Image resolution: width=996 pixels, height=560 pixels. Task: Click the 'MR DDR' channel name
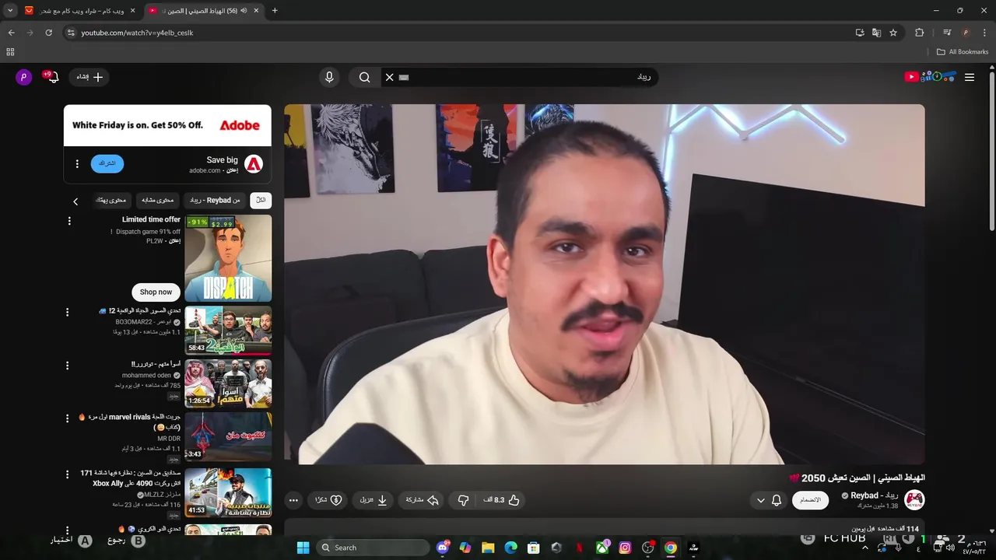(x=169, y=439)
